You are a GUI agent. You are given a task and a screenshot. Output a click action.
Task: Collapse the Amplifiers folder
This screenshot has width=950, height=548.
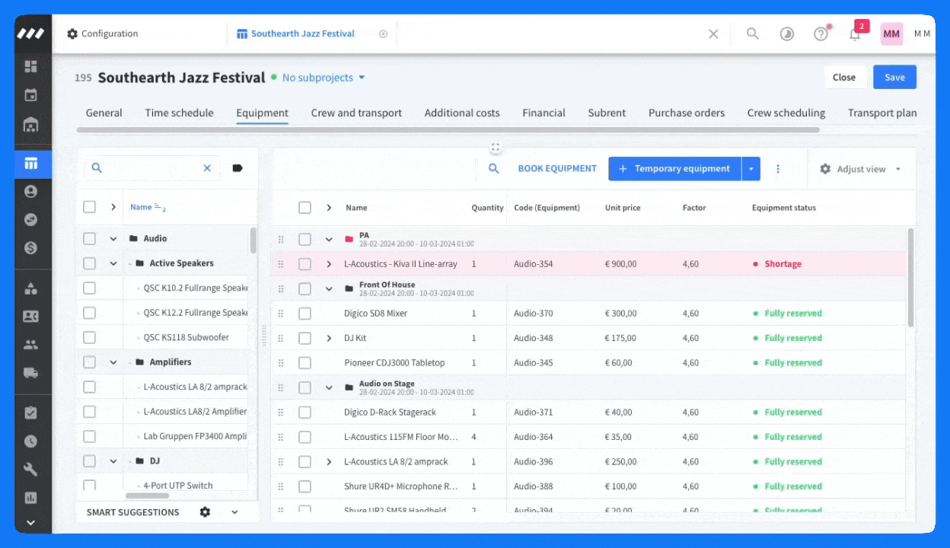pyautogui.click(x=113, y=362)
